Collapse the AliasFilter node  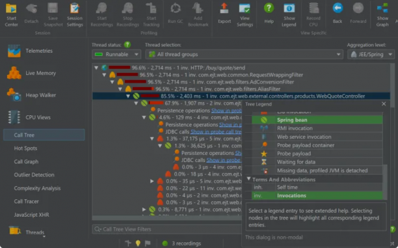(x=120, y=89)
